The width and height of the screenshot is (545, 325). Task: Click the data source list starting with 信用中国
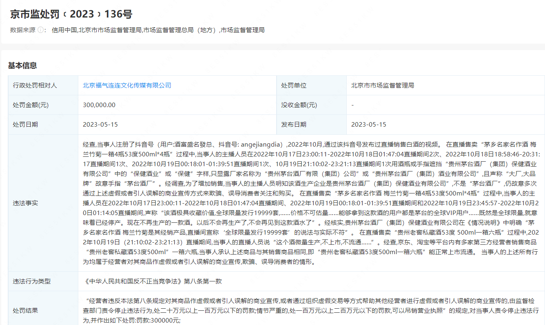158,30
